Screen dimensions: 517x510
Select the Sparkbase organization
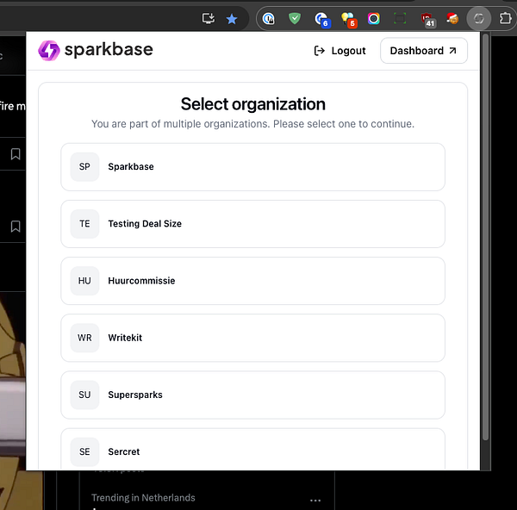[252, 167]
